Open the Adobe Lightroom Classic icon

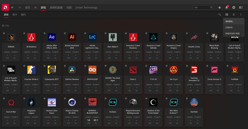[x=92, y=37]
